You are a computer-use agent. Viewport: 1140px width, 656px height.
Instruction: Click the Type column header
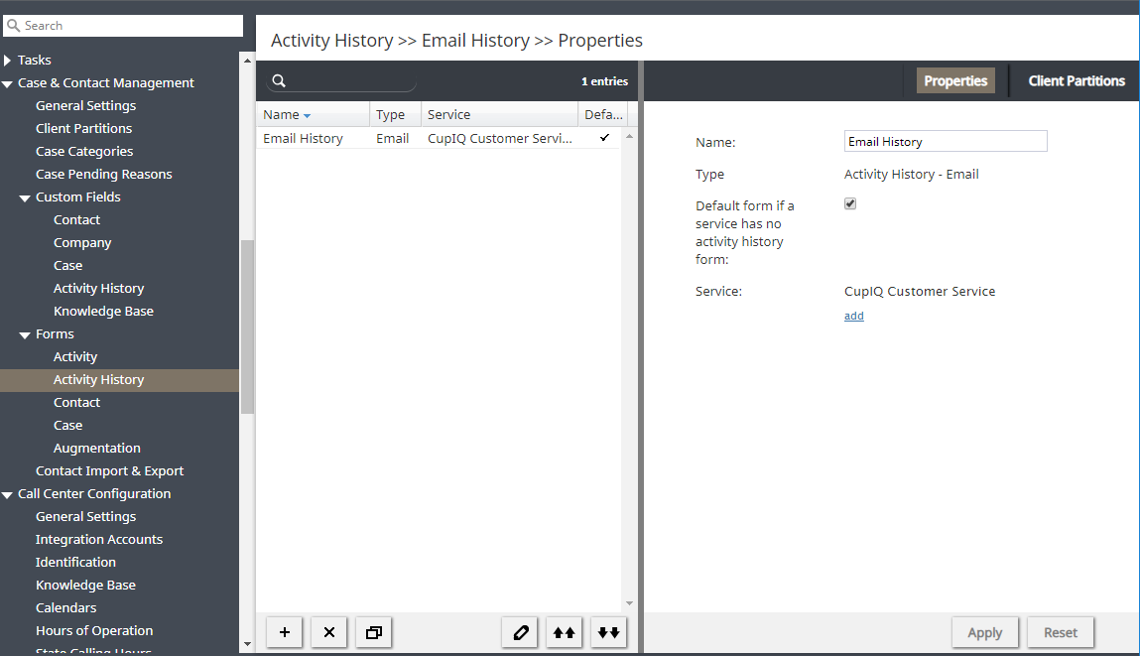395,114
